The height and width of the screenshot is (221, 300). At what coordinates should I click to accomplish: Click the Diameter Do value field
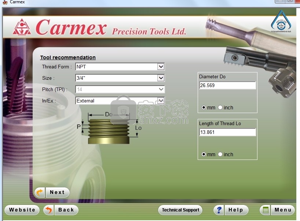[227, 85]
